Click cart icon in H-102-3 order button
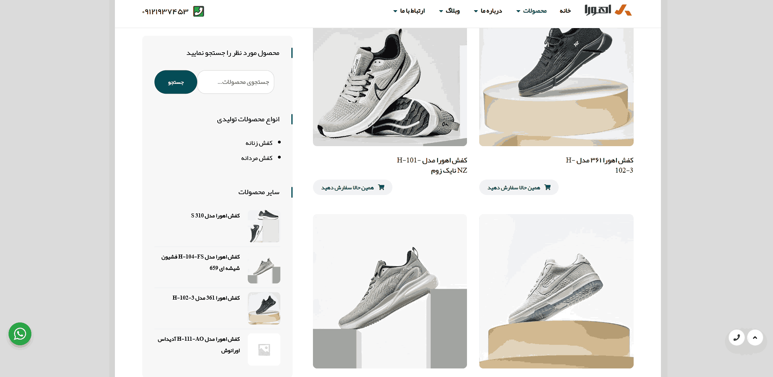This screenshot has height=377, width=773. coord(548,187)
